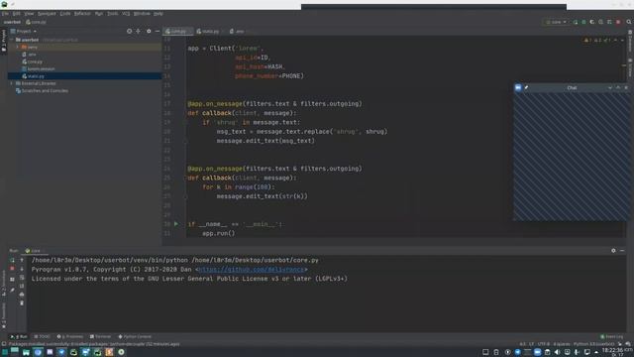
Task: Click the volume icon in system tray
Action: (x=557, y=352)
